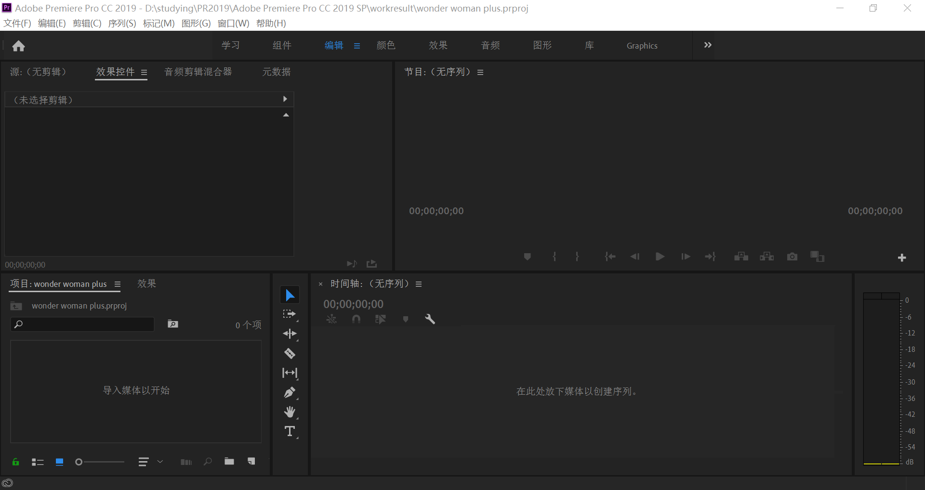925x490 pixels.
Task: Show overflow workspaces chevron
Action: [x=708, y=45]
